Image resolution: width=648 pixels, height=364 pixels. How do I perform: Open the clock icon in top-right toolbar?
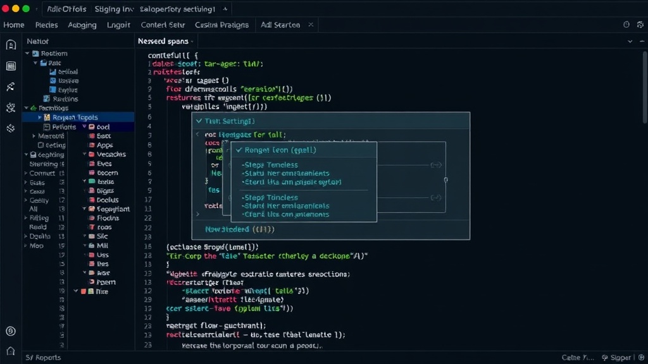626,25
